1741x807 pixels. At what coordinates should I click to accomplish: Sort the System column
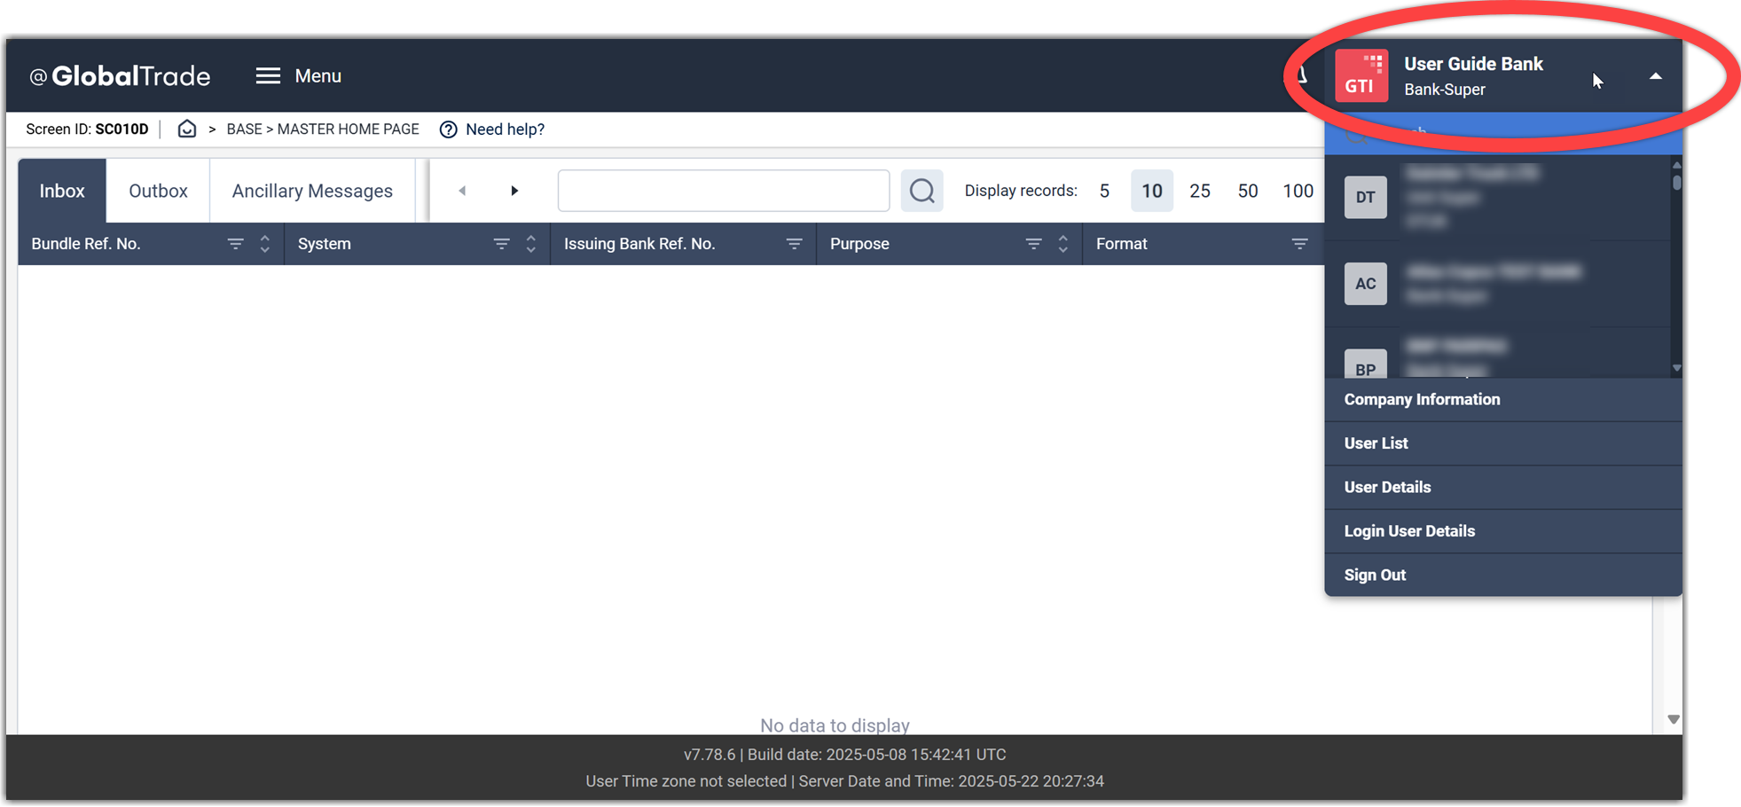pos(530,244)
